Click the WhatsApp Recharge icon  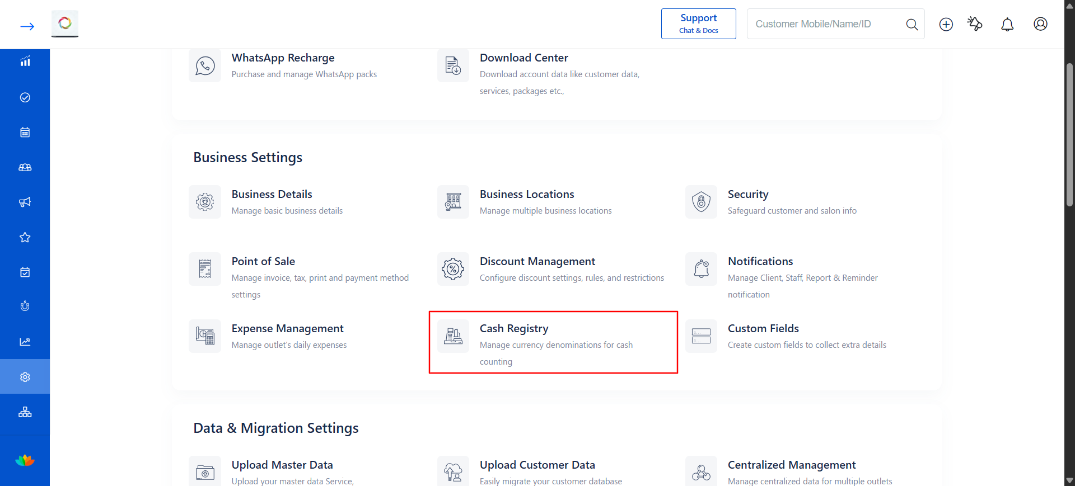pyautogui.click(x=205, y=66)
